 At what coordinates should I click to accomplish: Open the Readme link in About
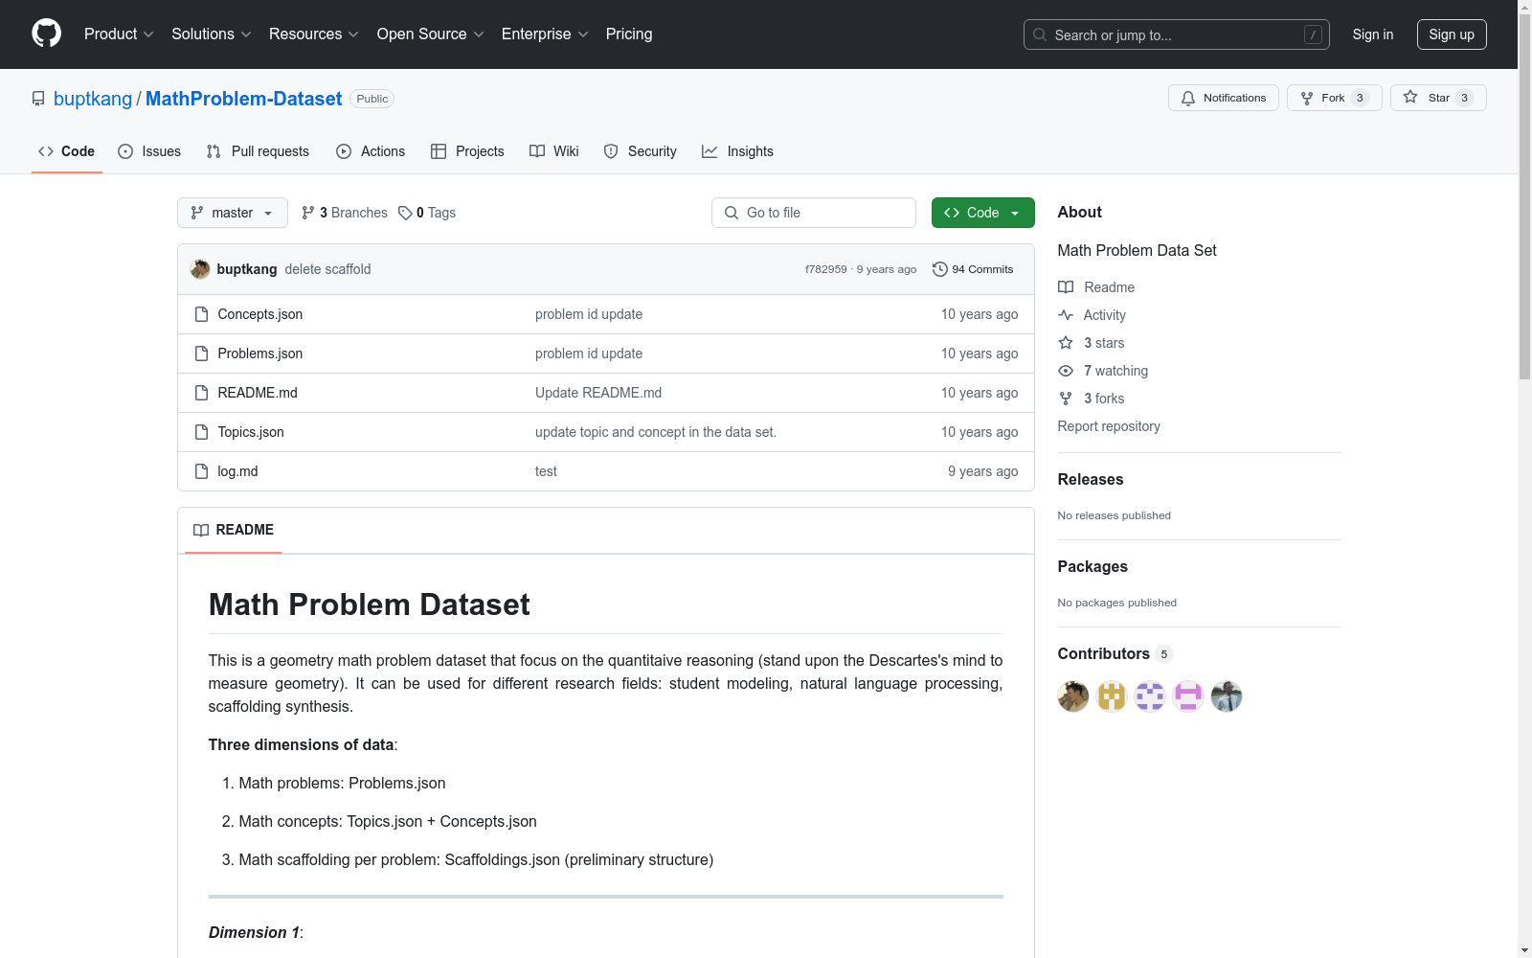coord(1096,287)
